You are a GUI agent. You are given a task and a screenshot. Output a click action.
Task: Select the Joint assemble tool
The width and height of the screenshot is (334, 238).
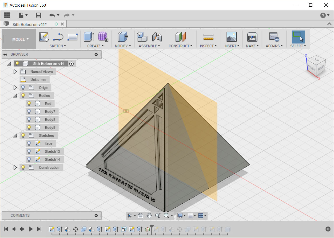157,37
